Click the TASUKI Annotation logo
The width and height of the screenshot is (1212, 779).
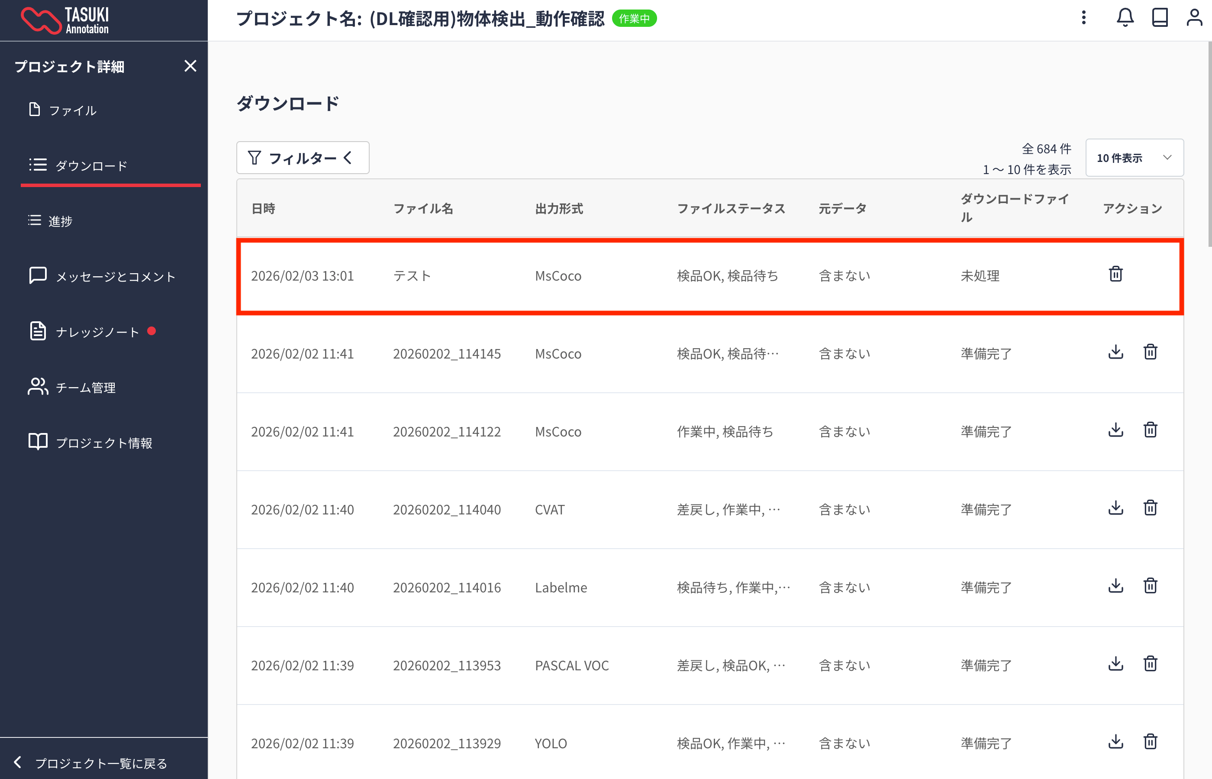tap(66, 20)
